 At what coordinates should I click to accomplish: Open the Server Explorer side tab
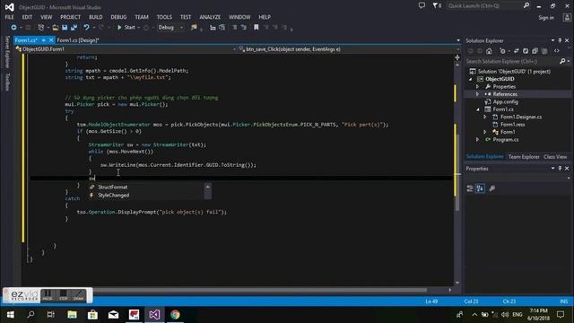(x=7, y=52)
